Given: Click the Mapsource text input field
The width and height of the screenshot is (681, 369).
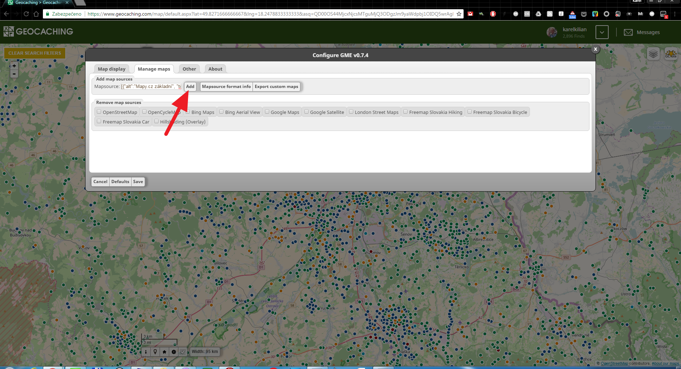Looking at the screenshot, I should tap(151, 87).
